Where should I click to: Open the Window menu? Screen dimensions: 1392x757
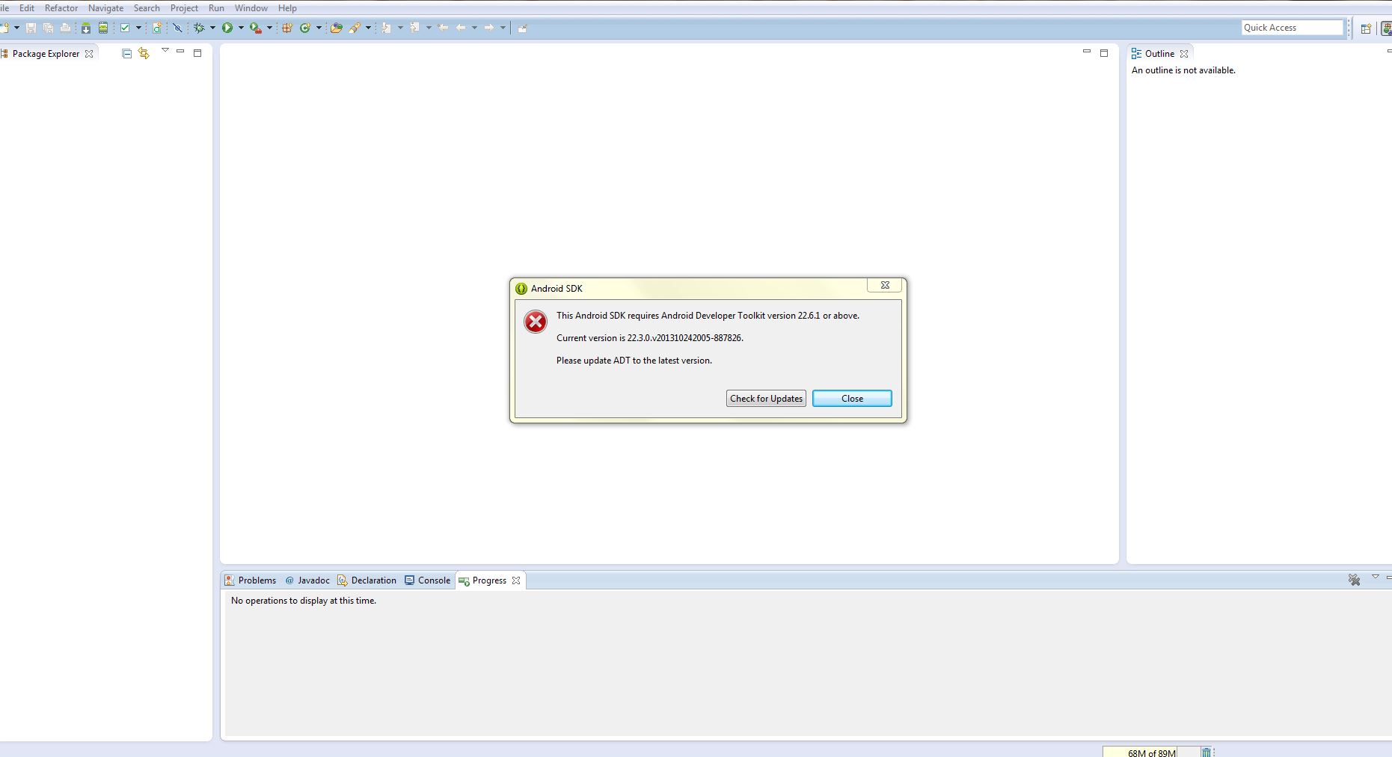click(251, 8)
